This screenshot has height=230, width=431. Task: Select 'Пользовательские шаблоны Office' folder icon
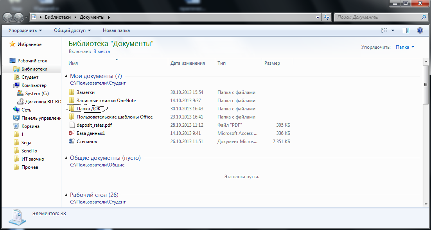click(x=72, y=117)
